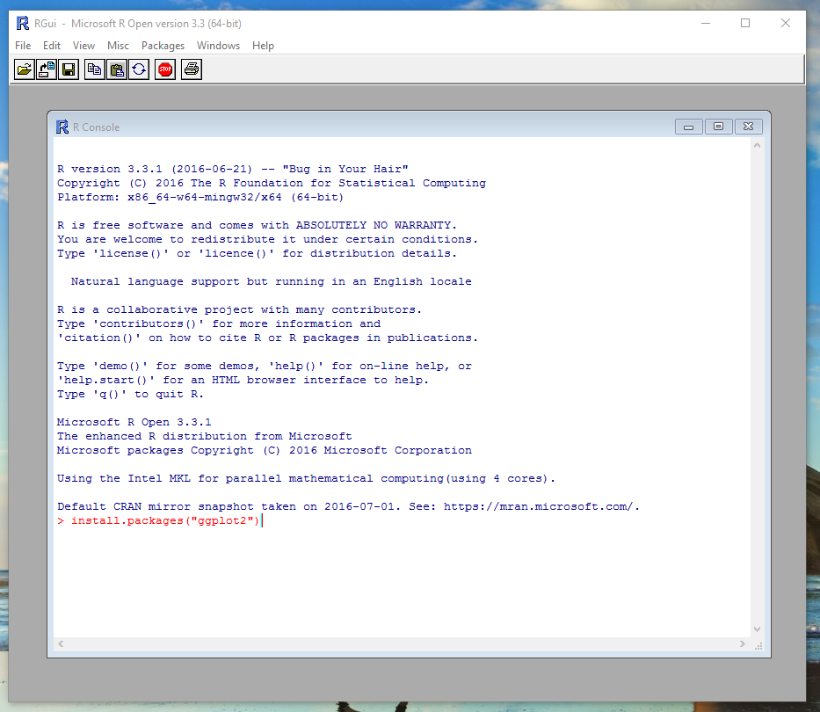Screen dimensions: 820x712
Task: Click the RGui logo icon in the main title bar
Action: (x=23, y=24)
